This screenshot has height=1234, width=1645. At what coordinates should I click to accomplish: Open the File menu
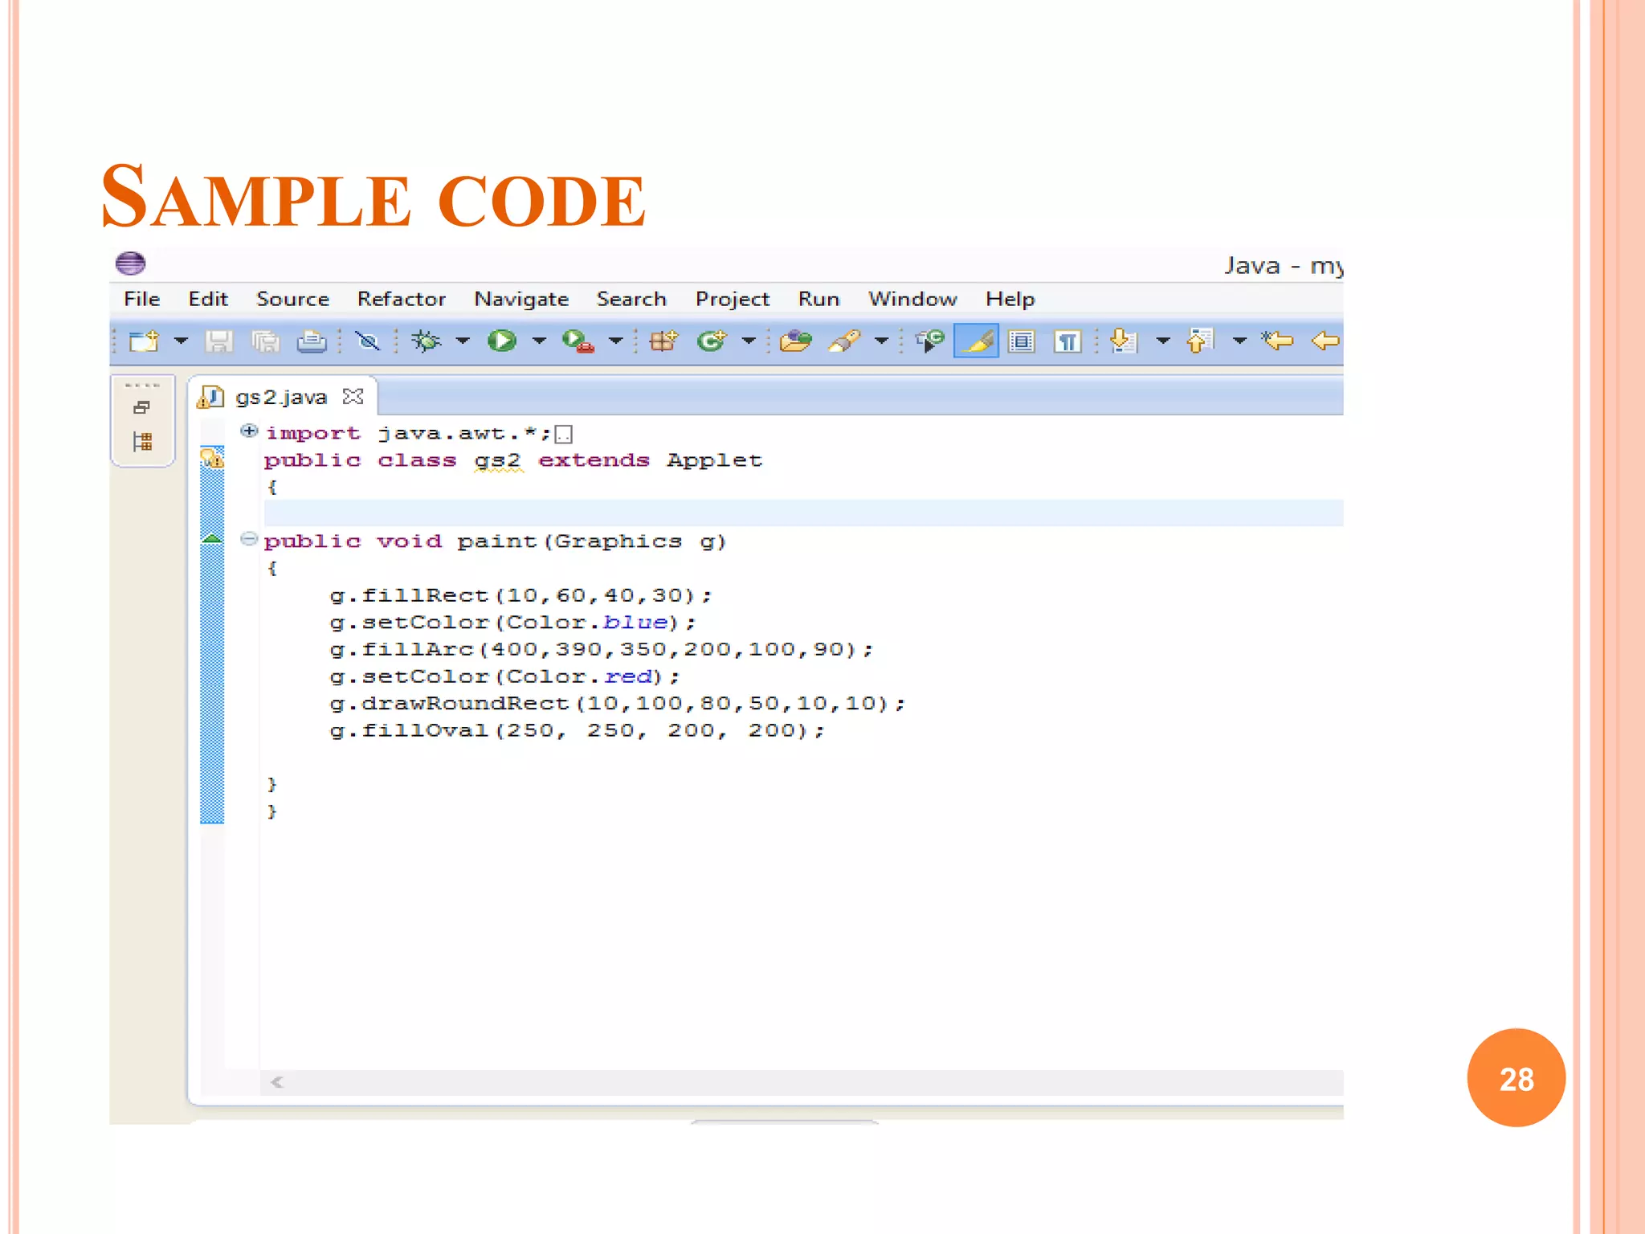point(142,299)
